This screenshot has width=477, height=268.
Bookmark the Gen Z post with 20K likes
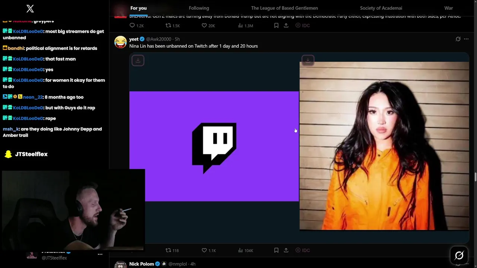(x=276, y=25)
